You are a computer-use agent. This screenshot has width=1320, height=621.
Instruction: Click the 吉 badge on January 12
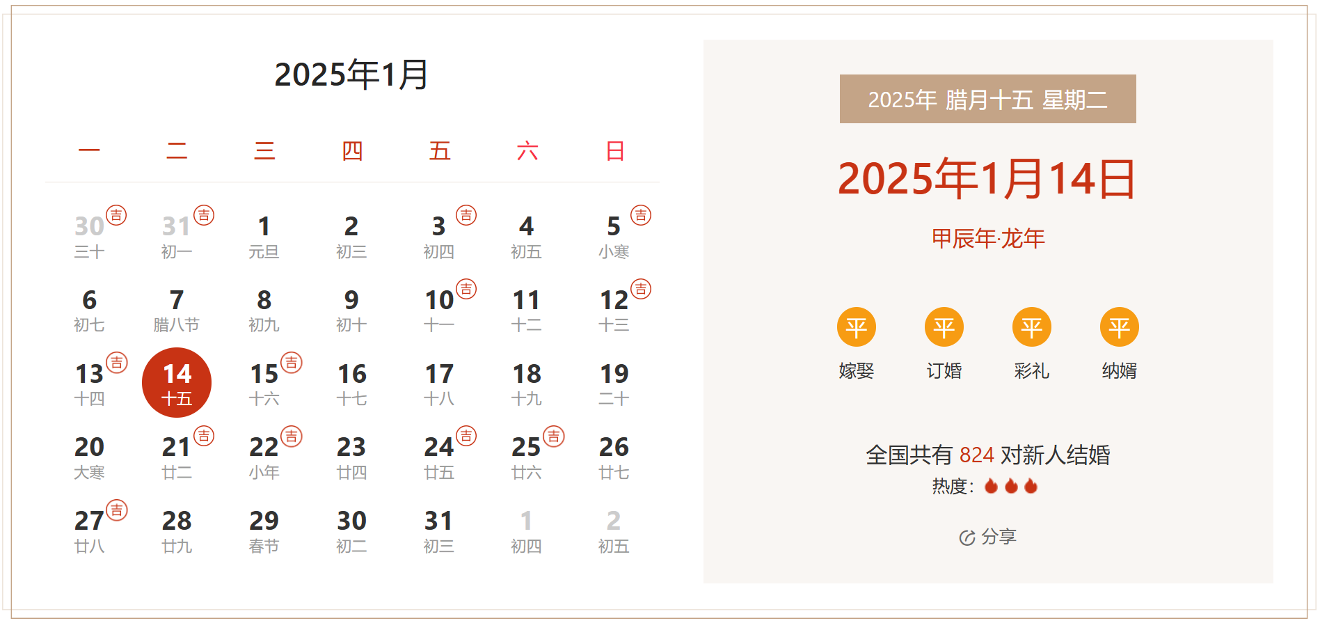tap(641, 289)
